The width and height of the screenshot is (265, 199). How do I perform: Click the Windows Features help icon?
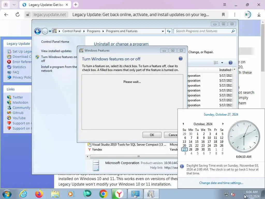(180, 59)
